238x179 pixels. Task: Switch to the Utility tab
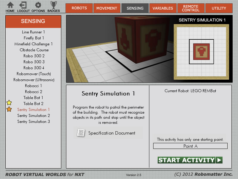219,8
